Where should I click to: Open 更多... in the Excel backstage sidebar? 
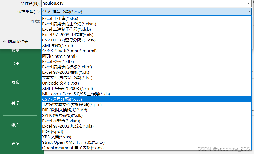tap(17, 143)
